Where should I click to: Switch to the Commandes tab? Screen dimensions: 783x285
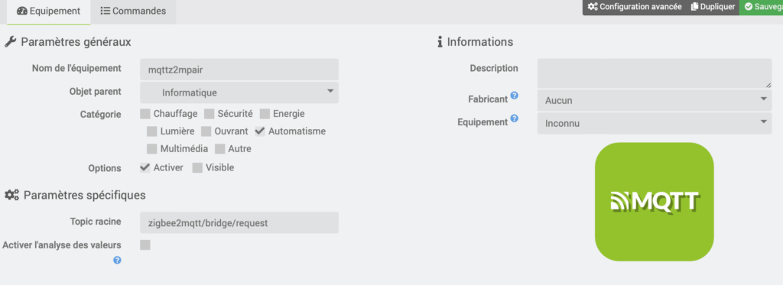coord(133,11)
